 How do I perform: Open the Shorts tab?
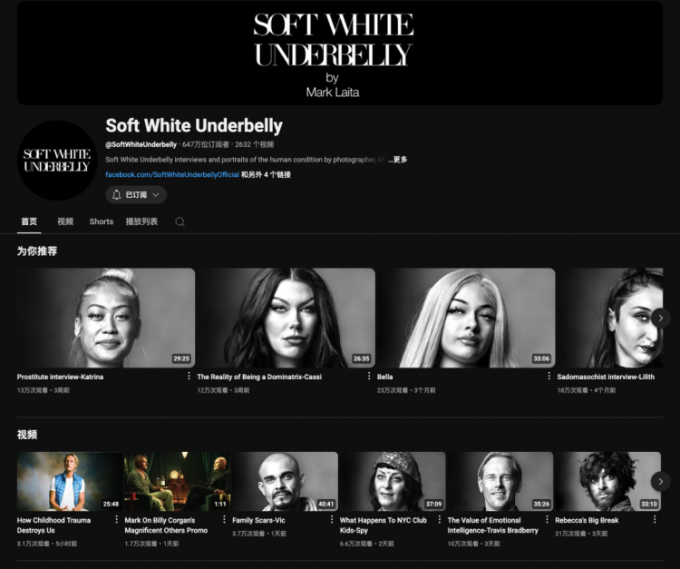click(x=101, y=221)
